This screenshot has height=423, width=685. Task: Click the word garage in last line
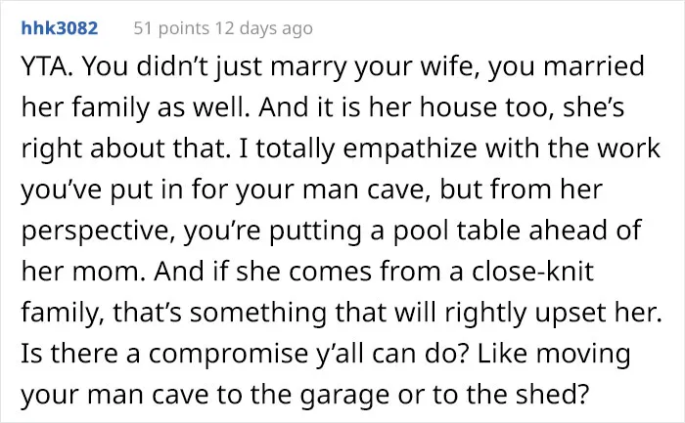tap(344, 395)
